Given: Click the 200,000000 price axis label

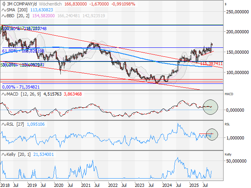Looking at the screenshot, I should [237, 32].
